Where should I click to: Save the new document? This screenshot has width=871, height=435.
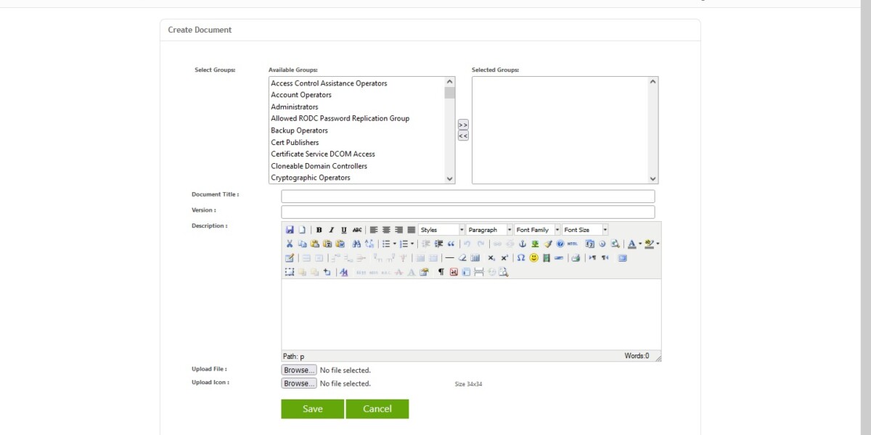[x=312, y=408]
